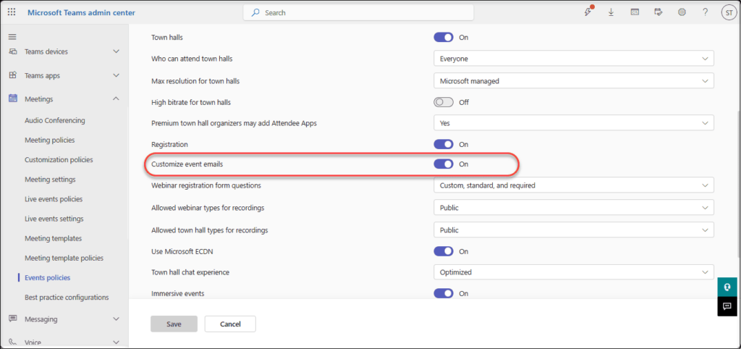Click into the Search box
741x349 pixels.
click(x=358, y=13)
